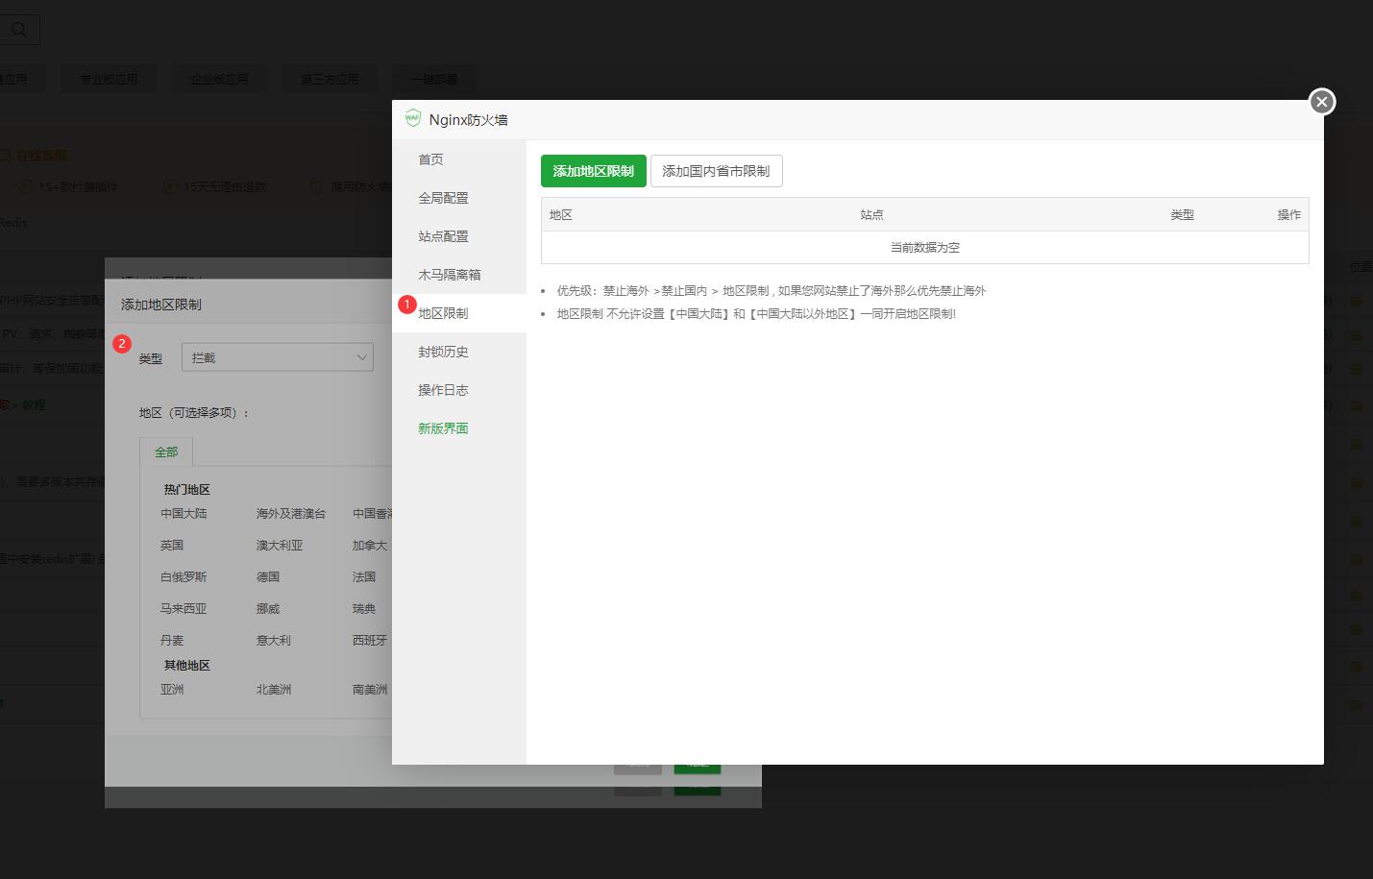The width and height of the screenshot is (1373, 879).
Task: View 操作日志 in the sidebar
Action: pyautogui.click(x=459, y=390)
